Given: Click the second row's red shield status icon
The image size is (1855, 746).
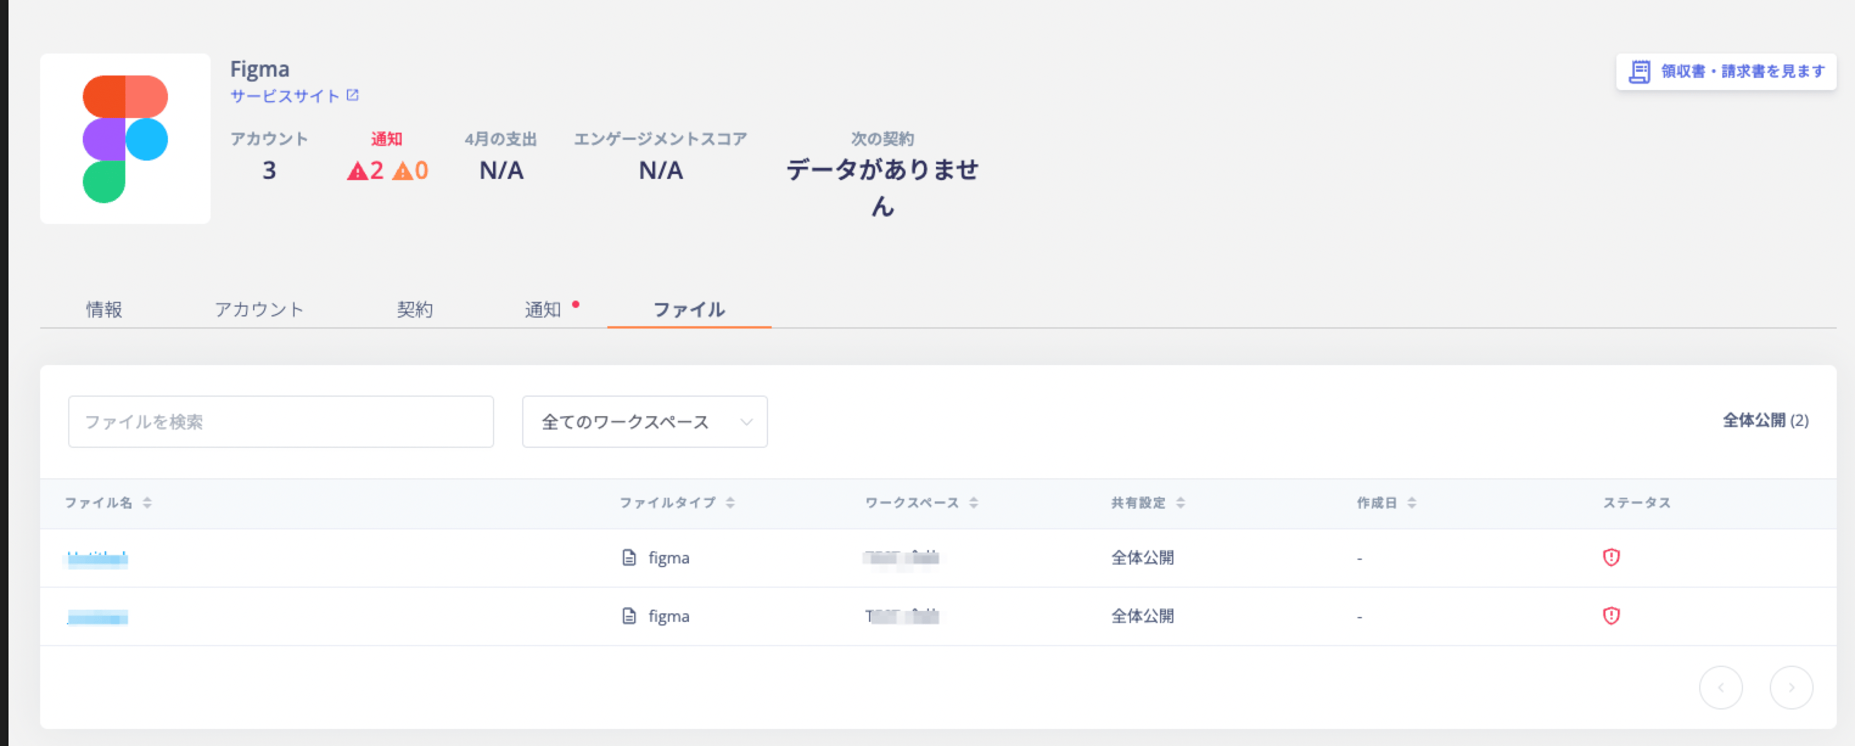Looking at the screenshot, I should [x=1611, y=616].
